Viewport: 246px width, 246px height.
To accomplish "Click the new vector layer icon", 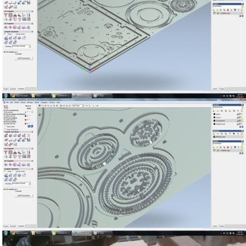I will click(214, 111).
